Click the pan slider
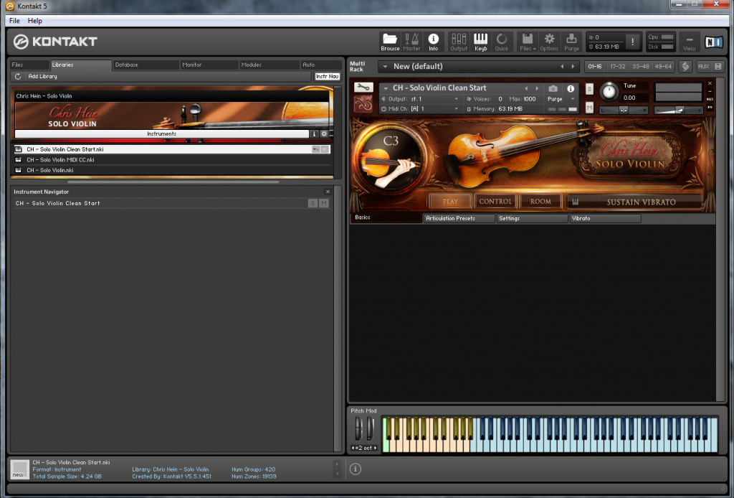Viewport: 734px width, 498px height. [x=624, y=110]
